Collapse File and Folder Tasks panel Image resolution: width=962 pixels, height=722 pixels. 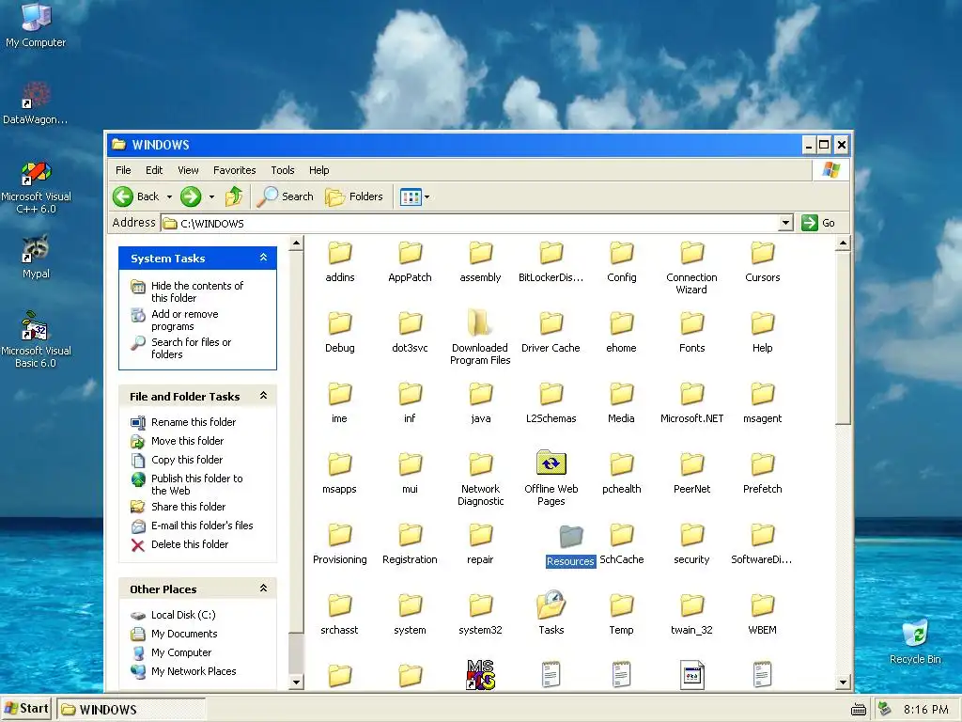tap(263, 396)
